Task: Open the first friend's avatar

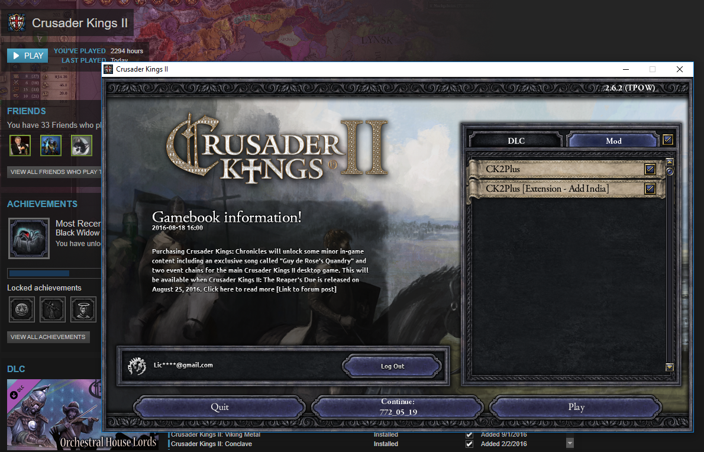Action: pos(20,145)
